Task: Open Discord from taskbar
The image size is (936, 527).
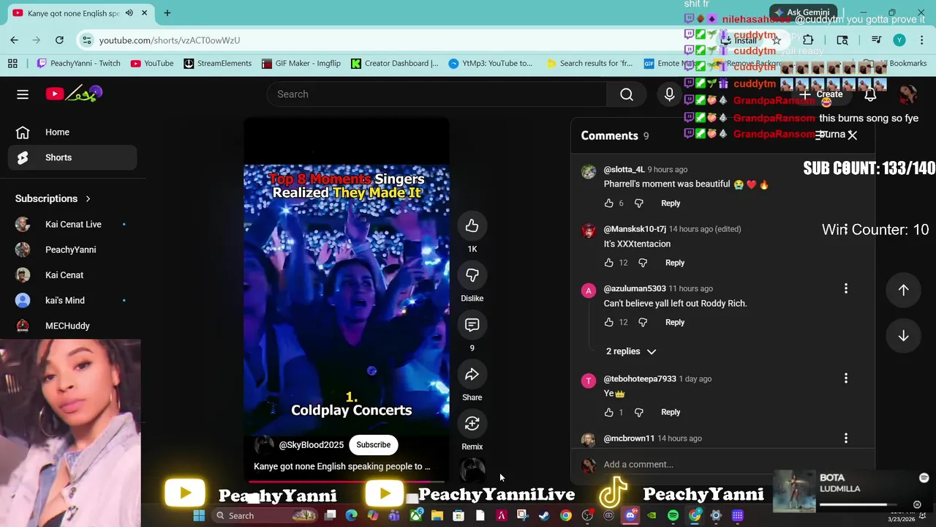Action: [630, 516]
